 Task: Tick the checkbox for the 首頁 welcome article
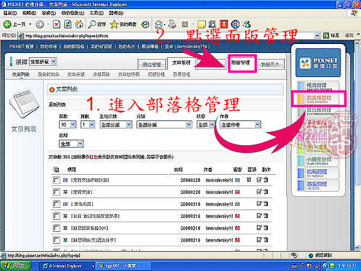coord(56,216)
